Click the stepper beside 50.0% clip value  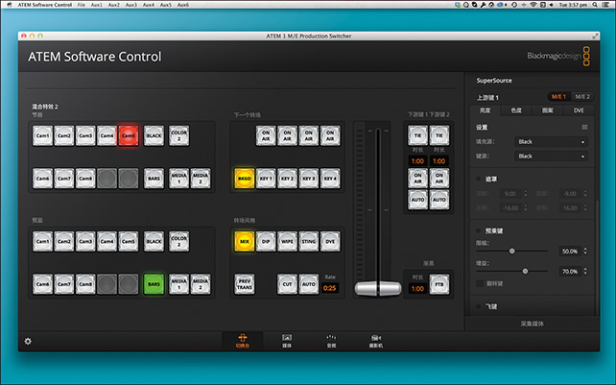(585, 251)
